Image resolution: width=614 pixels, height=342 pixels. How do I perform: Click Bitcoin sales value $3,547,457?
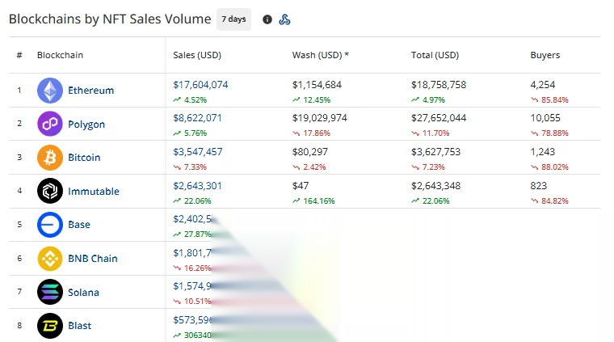(x=198, y=152)
